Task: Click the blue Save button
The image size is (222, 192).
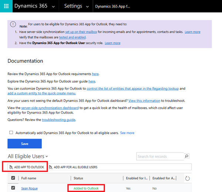Action: pos(24,143)
